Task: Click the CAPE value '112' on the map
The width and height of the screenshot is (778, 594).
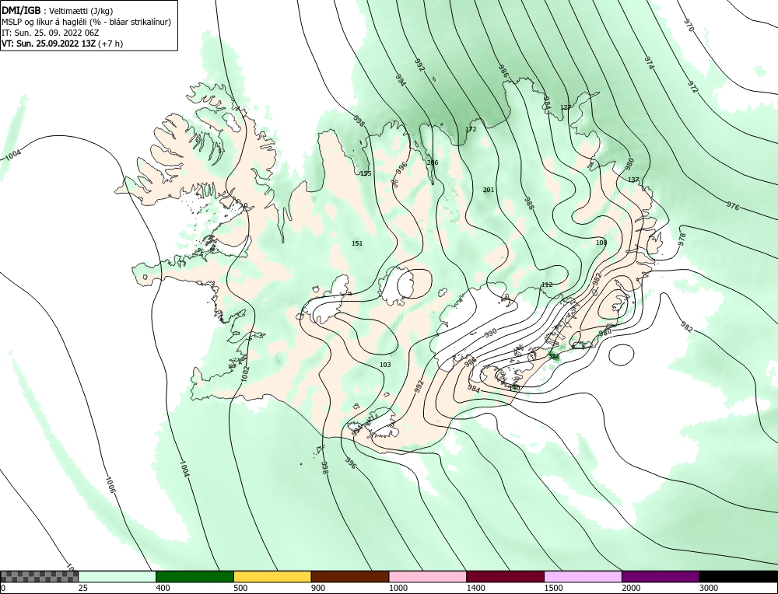Action: coord(547,285)
